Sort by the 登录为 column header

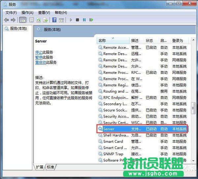[x=179, y=41]
